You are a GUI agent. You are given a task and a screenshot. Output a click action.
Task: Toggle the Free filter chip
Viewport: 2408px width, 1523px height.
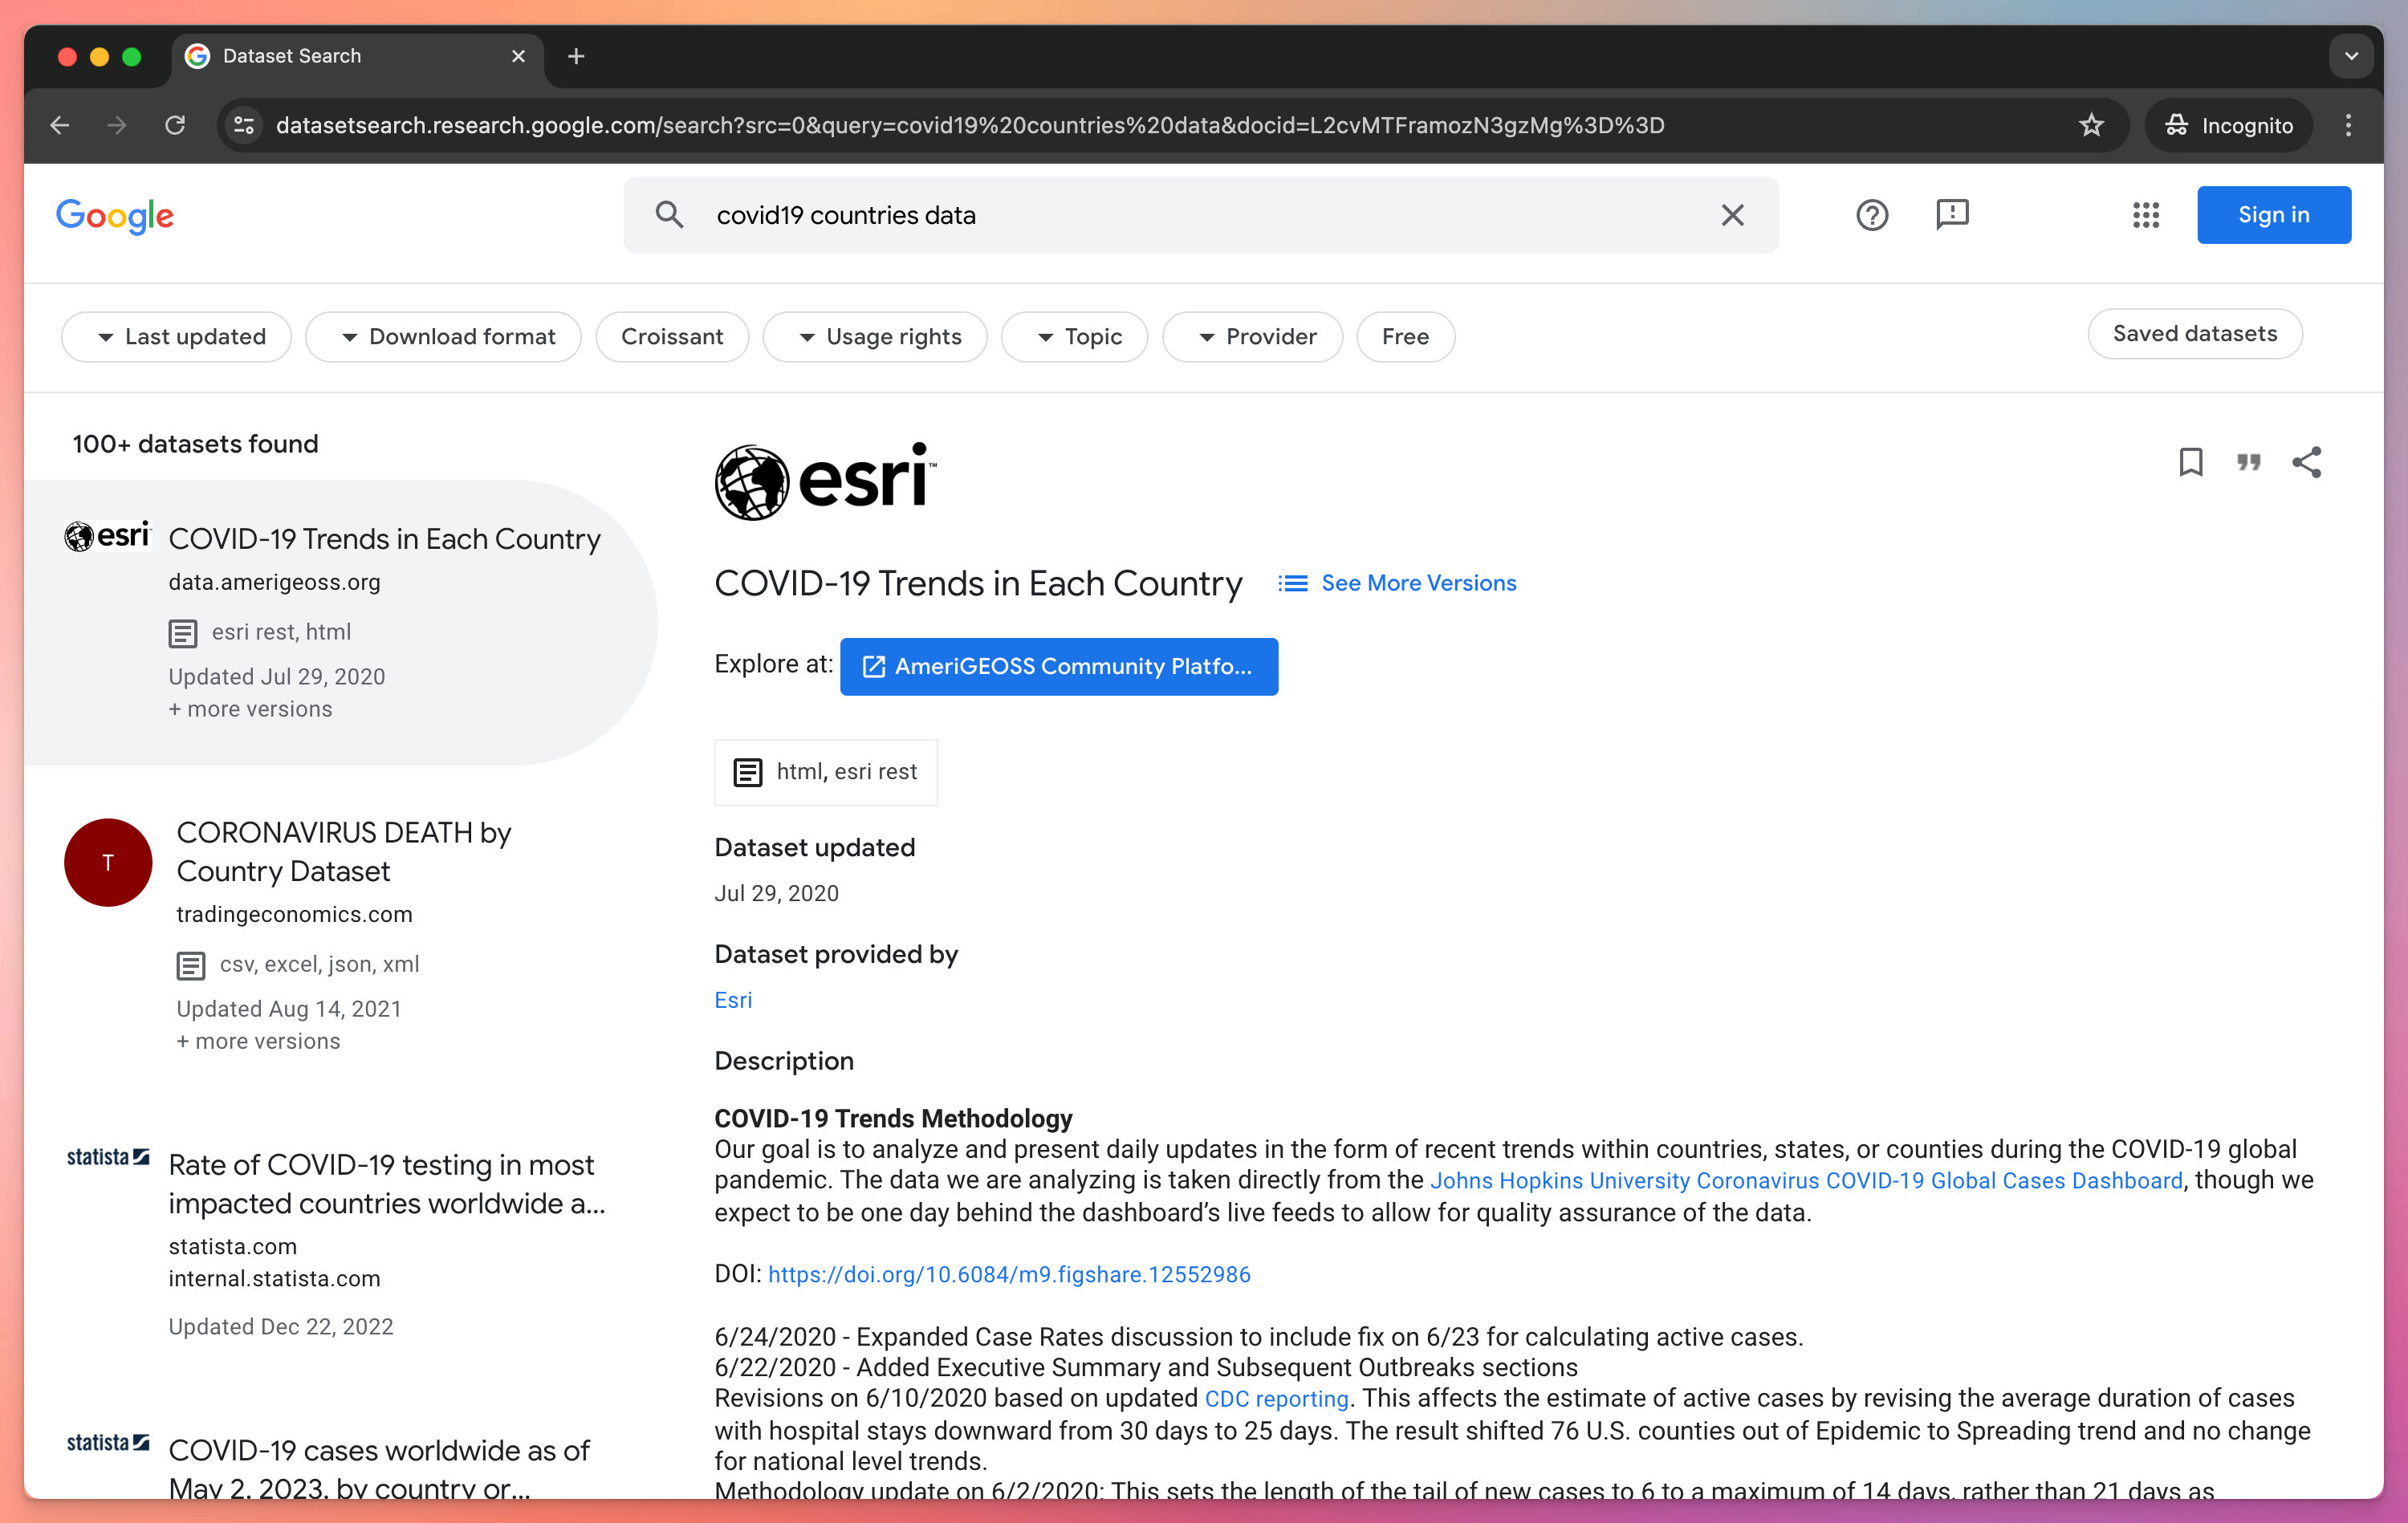(x=1405, y=337)
